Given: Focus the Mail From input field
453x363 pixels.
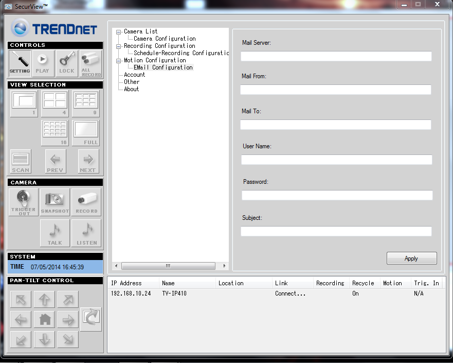Looking at the screenshot, I should coord(336,90).
